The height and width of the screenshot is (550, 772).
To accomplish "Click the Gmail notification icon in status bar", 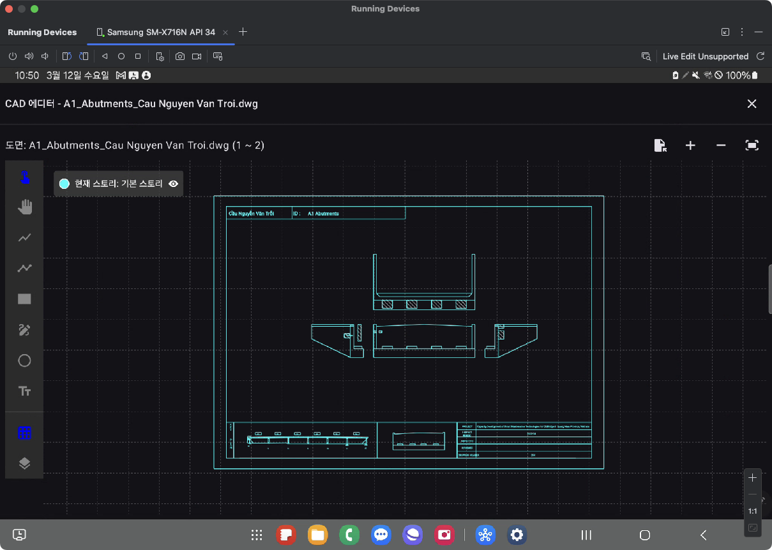I will tap(121, 75).
